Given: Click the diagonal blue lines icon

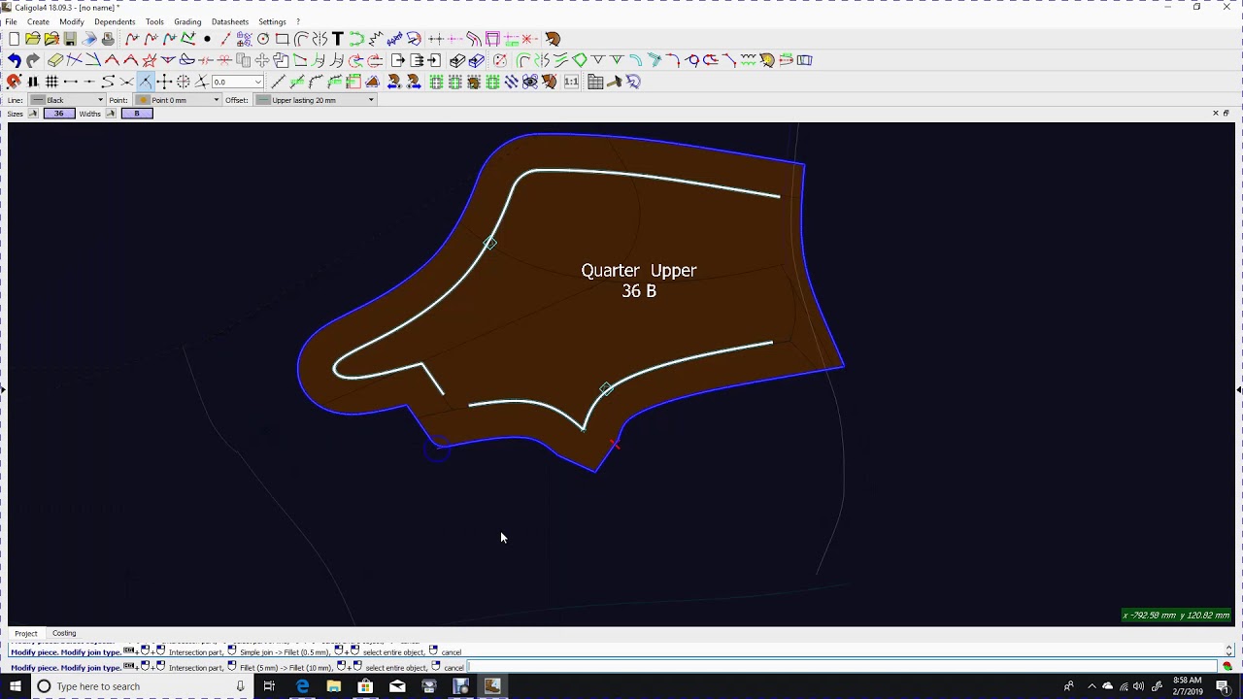Looking at the screenshot, I should 511,82.
